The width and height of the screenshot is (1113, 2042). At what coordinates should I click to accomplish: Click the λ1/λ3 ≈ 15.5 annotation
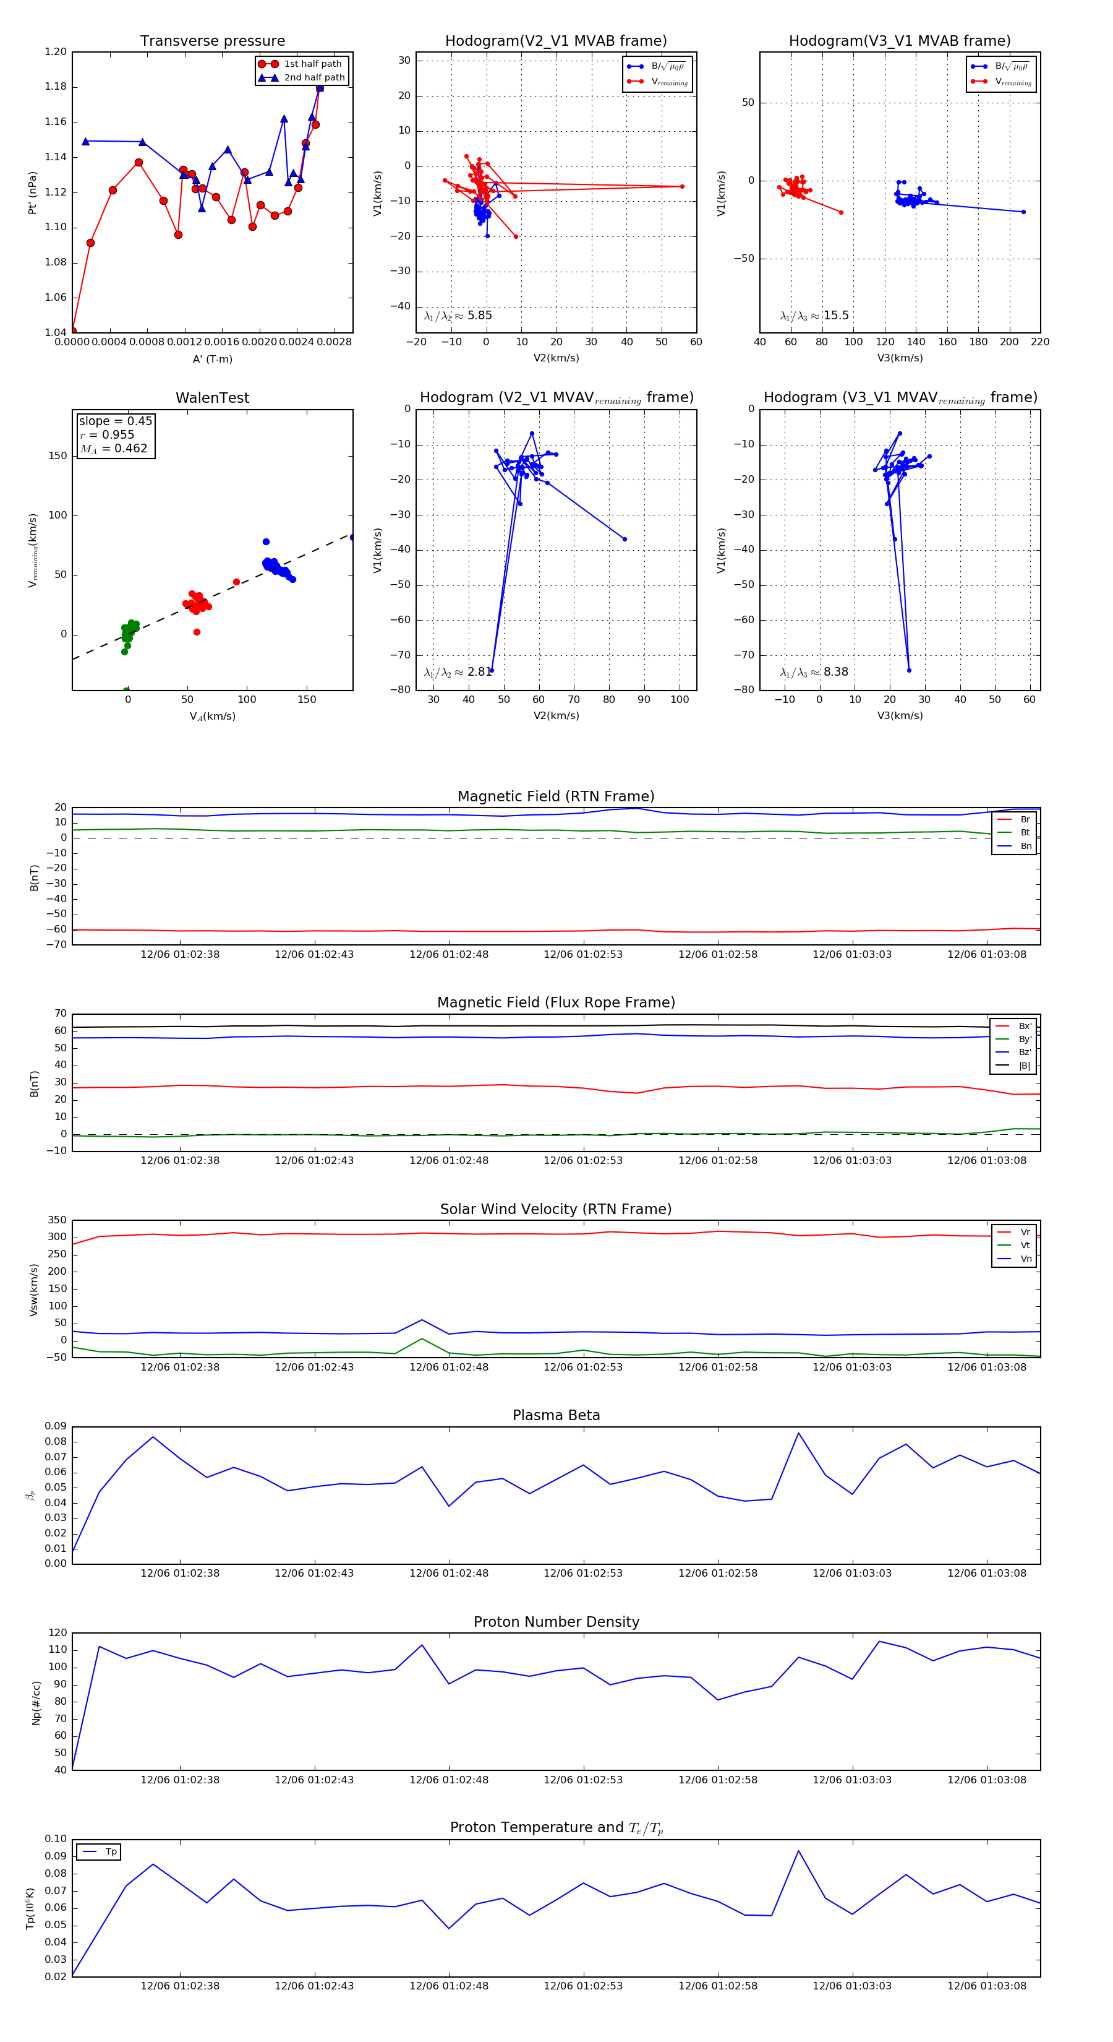pos(814,316)
